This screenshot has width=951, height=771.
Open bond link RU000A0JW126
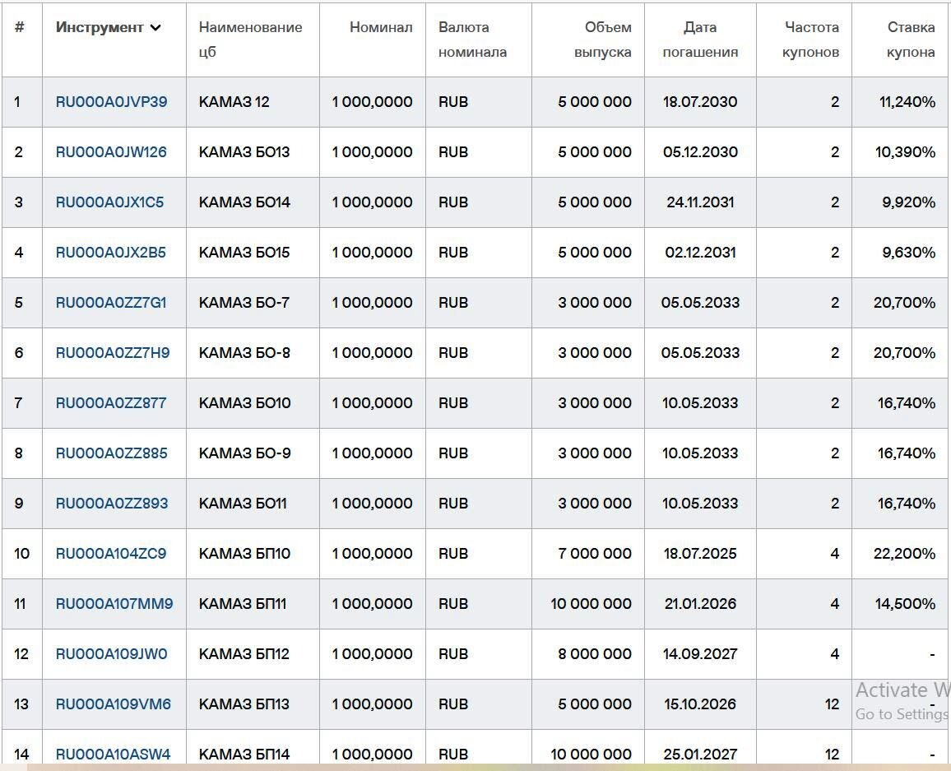click(x=111, y=152)
